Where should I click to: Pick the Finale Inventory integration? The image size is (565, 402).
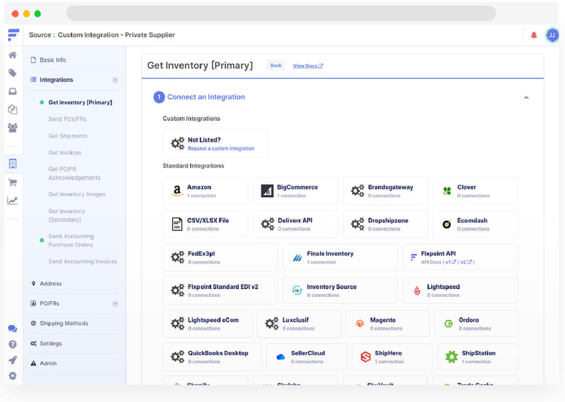tap(340, 257)
